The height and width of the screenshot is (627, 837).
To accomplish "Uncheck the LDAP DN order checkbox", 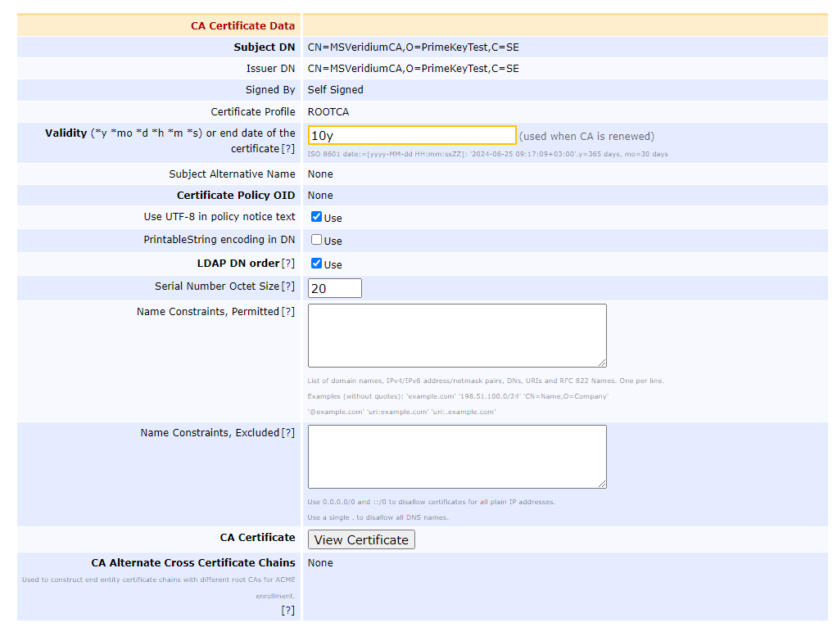I will tap(316, 264).
